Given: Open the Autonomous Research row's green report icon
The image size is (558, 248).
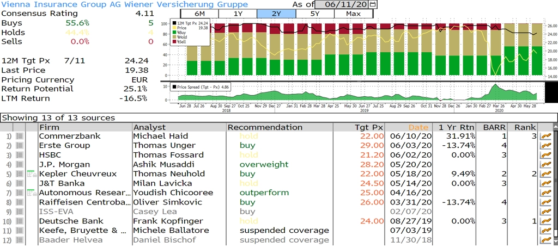Looking at the screenshot, I should 32,193.
